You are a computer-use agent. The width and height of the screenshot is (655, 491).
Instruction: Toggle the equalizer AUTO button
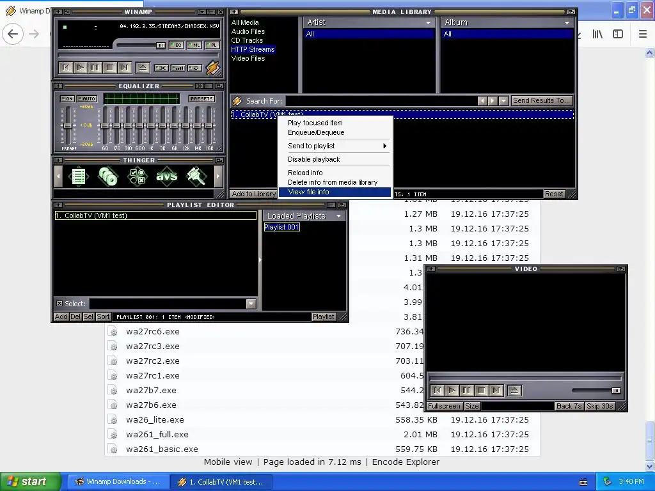(87, 99)
